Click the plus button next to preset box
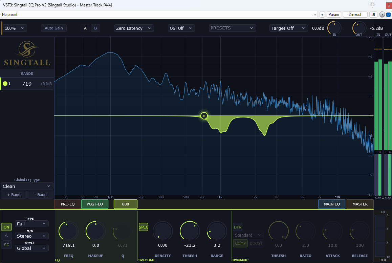The width and height of the screenshot is (392, 263). click(x=322, y=15)
